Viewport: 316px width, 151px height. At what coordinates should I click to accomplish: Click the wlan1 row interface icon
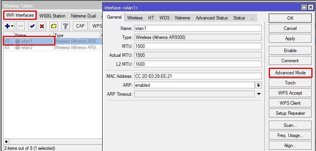pos(18,41)
